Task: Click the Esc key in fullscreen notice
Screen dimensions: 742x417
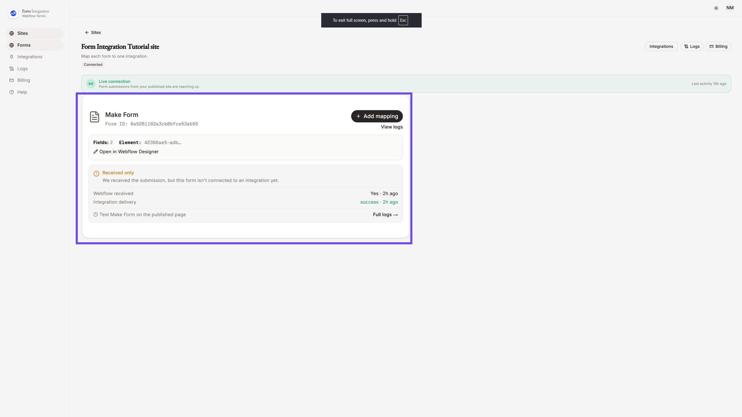Action: [x=403, y=20]
